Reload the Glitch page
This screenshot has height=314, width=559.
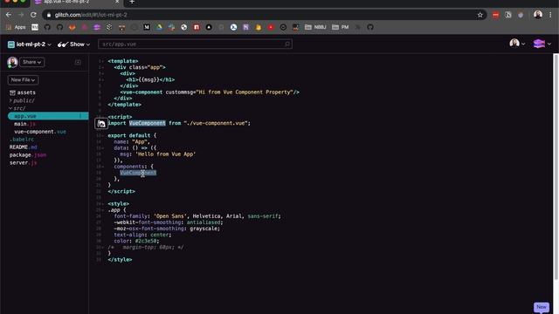tap(33, 15)
